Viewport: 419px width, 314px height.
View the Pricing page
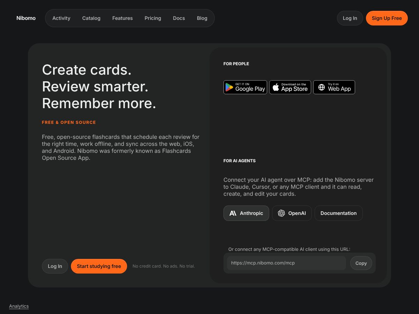pos(153,18)
